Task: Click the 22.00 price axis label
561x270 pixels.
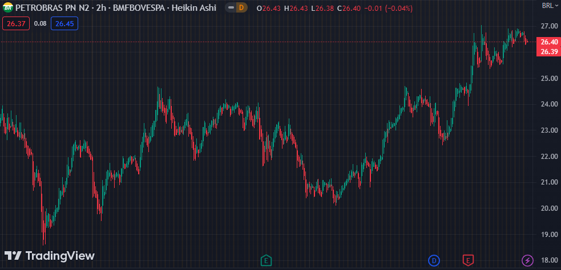Action: click(549, 157)
